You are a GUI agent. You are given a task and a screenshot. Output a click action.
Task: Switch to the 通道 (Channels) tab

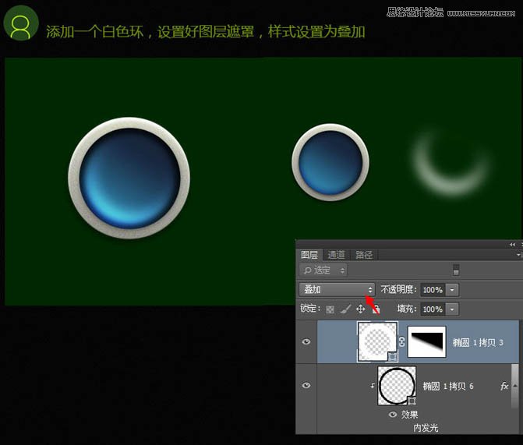click(x=336, y=255)
